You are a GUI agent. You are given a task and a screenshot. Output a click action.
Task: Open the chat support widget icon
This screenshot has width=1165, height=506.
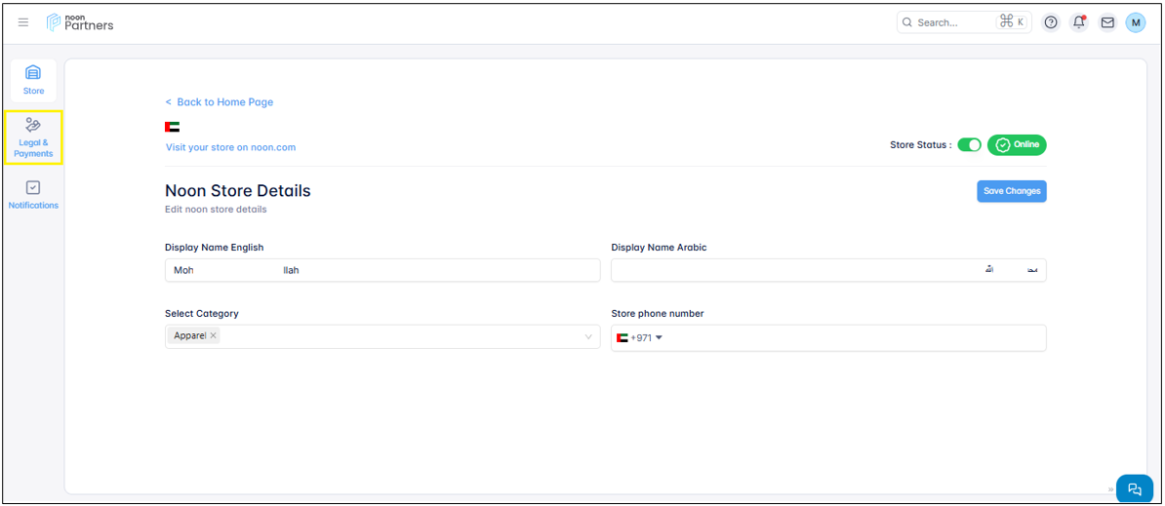(x=1134, y=489)
